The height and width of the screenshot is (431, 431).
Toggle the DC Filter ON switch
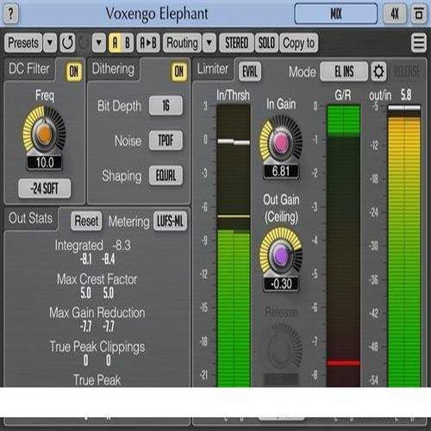pos(74,72)
